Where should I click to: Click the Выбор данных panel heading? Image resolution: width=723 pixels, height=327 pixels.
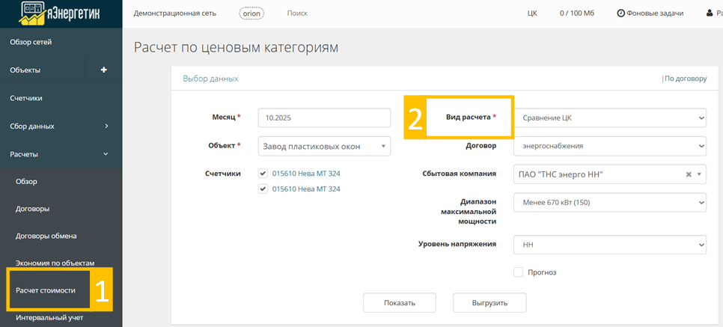coord(210,79)
